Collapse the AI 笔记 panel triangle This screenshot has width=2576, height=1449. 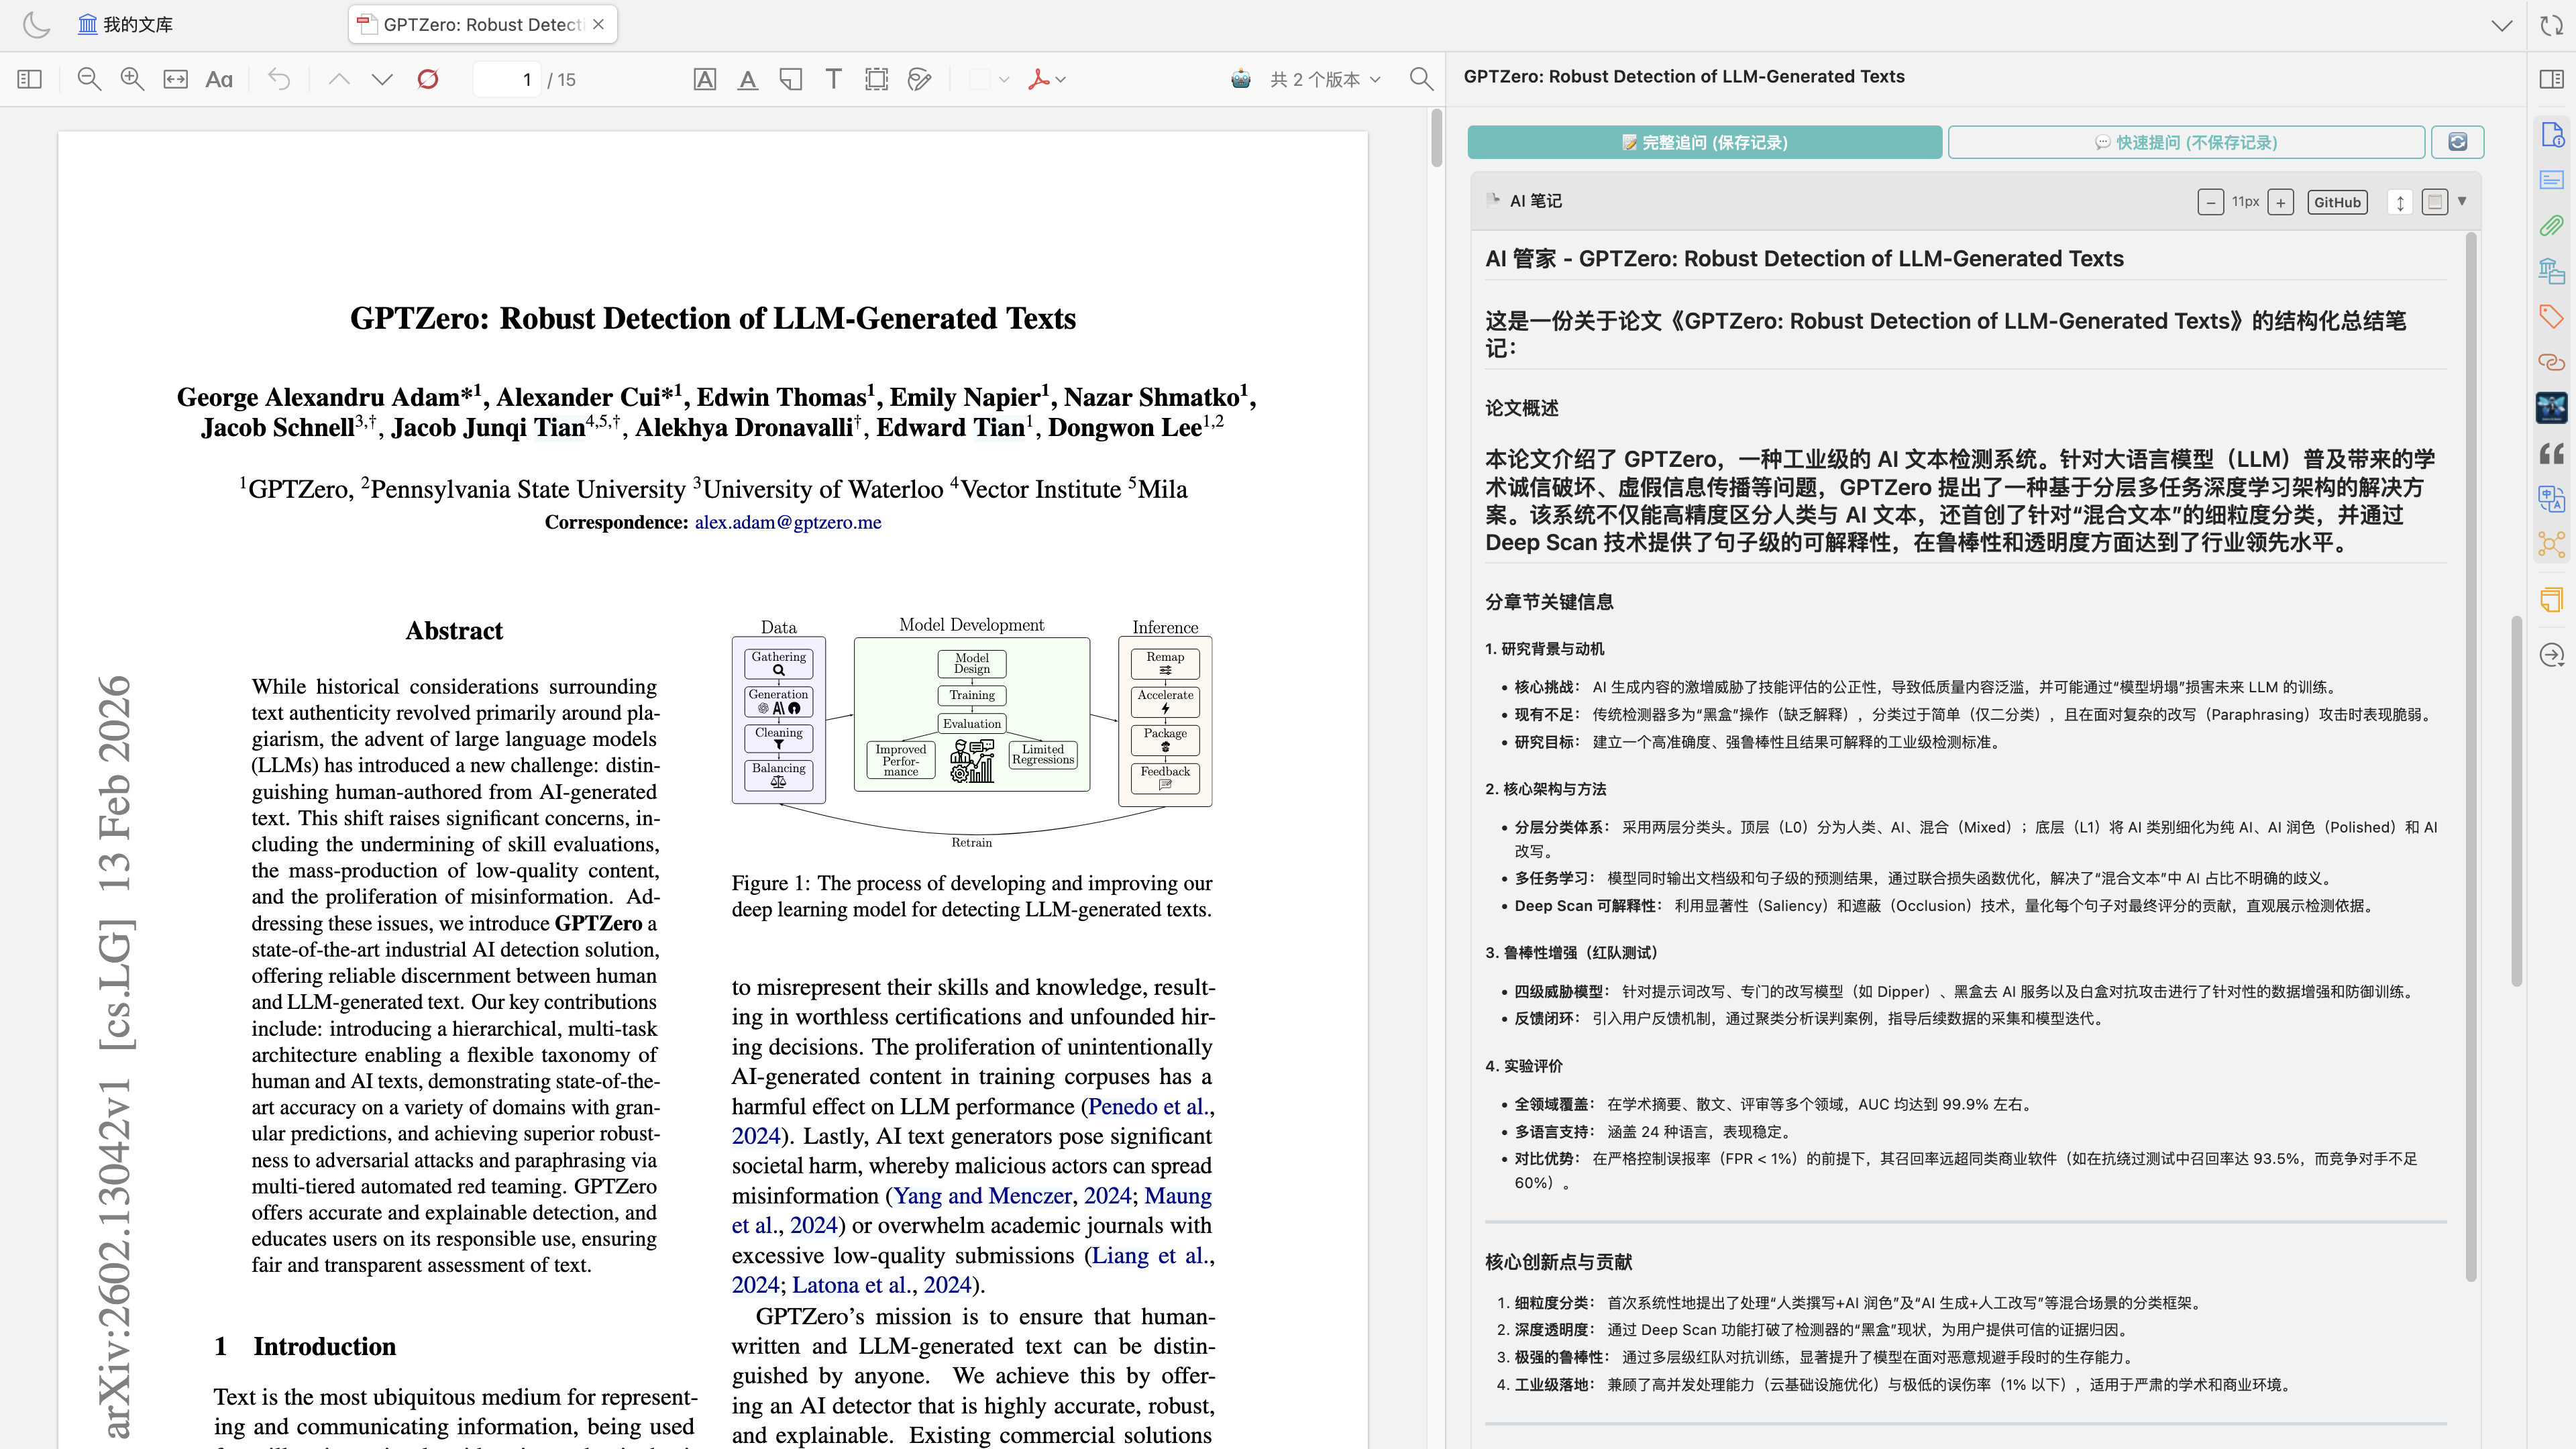point(2462,201)
